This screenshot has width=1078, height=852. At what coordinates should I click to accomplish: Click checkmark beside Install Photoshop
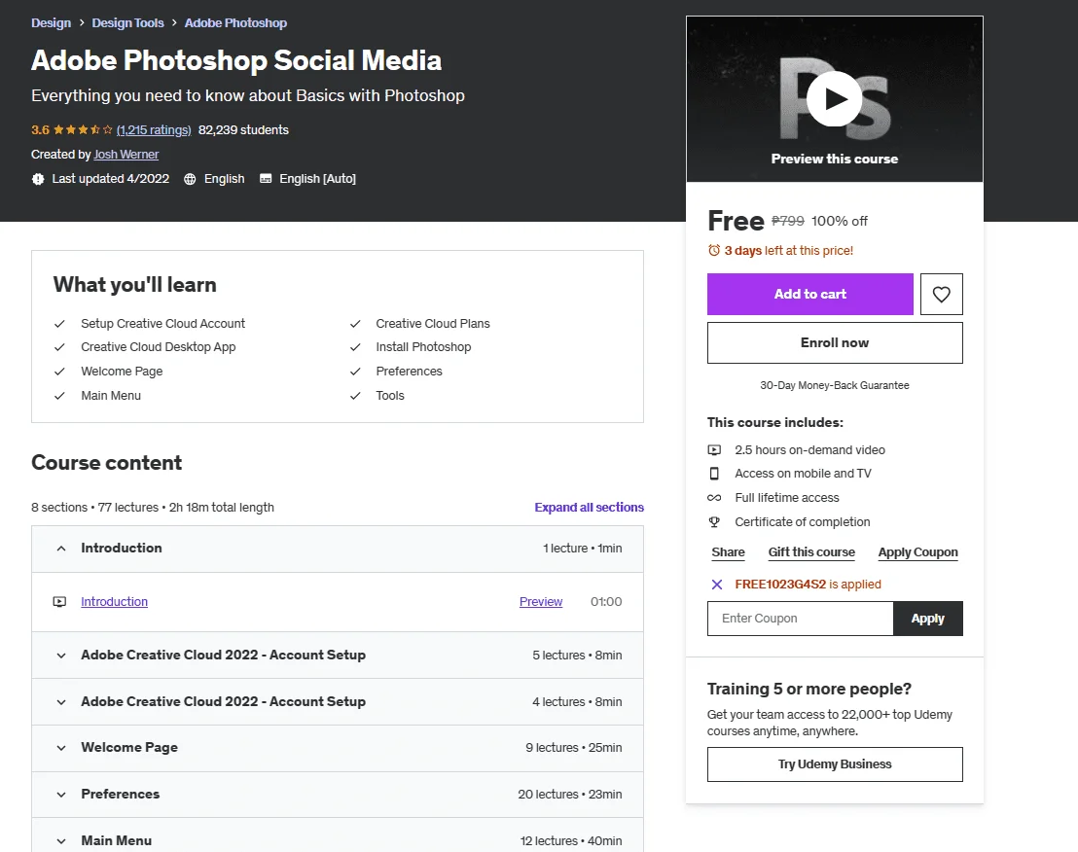355,347
